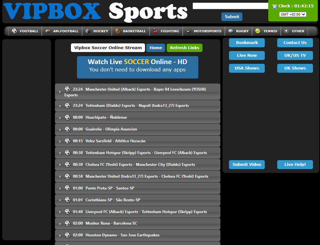Screen dimensions: 320x245
Task: Click the alarm clock icon by Clock
Action: [275, 6]
